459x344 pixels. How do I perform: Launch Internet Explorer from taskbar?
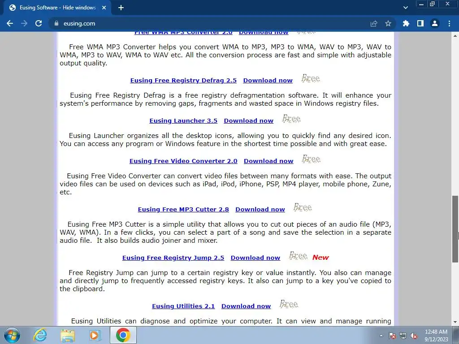point(40,335)
